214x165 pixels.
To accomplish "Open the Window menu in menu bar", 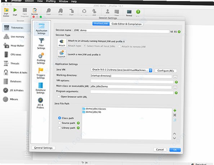I will point(63,1).
